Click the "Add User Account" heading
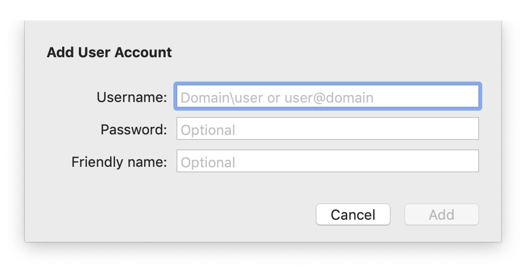526x271 pixels. tap(109, 52)
